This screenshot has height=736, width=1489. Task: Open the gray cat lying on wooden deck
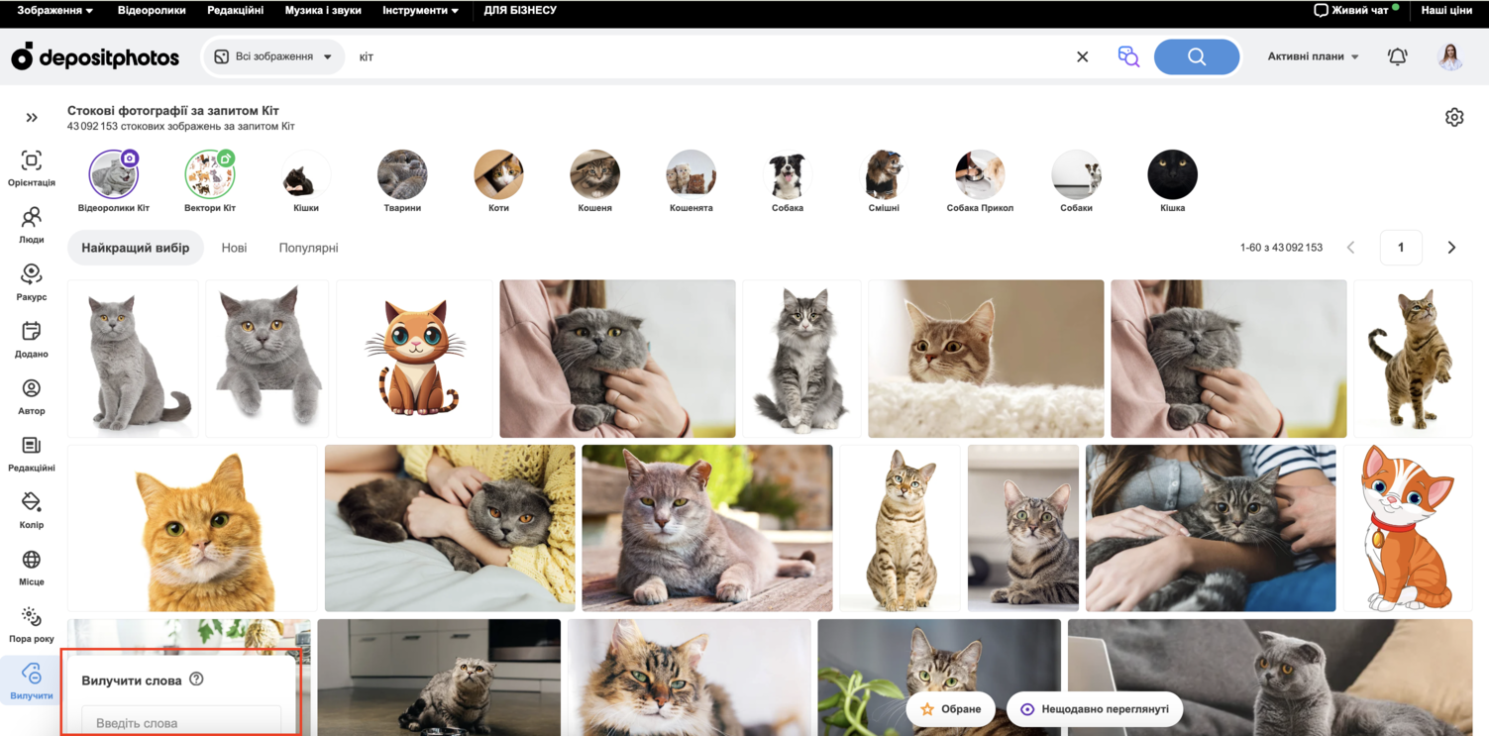pos(707,528)
